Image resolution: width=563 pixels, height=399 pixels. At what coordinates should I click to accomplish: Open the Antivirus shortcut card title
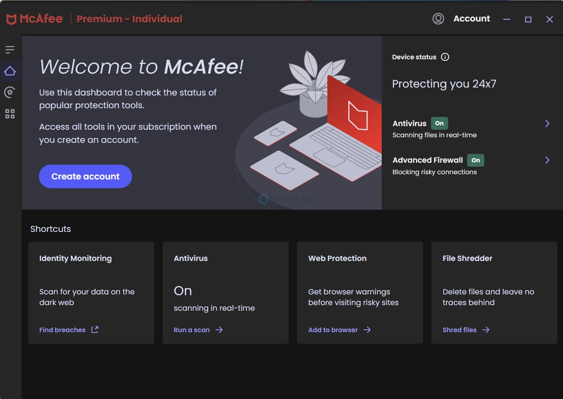point(190,258)
